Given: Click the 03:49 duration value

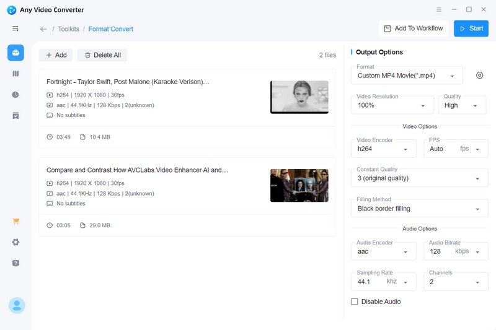Looking at the screenshot, I should [x=63, y=137].
